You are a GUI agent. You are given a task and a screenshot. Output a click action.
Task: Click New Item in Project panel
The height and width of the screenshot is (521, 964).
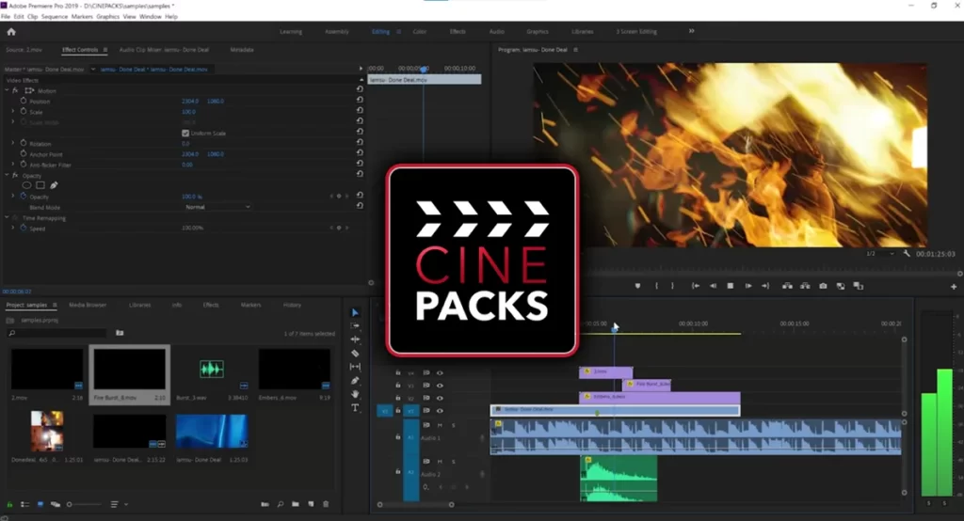311,504
